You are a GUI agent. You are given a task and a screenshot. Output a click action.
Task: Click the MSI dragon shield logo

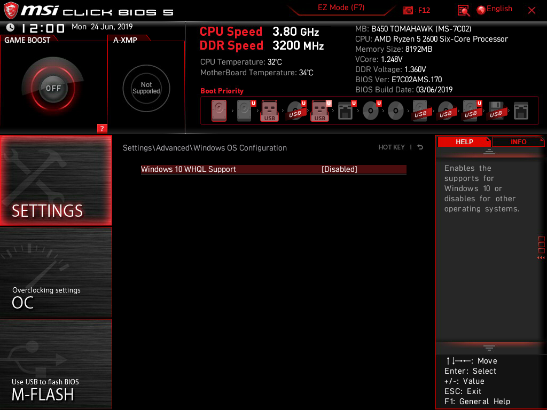[11, 11]
